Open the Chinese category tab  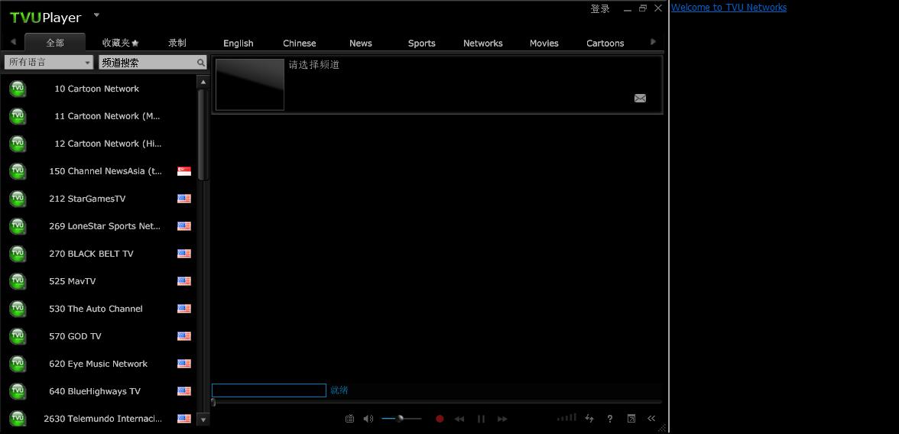pyautogui.click(x=300, y=43)
